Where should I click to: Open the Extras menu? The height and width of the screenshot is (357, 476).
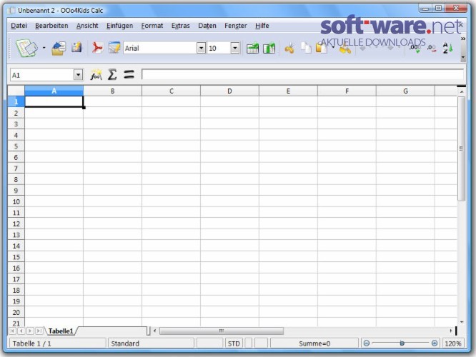coord(181,26)
